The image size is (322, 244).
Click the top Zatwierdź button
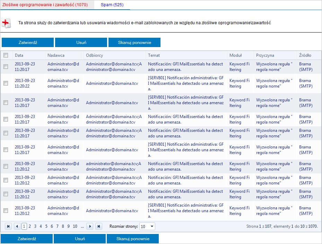tap(28, 43)
